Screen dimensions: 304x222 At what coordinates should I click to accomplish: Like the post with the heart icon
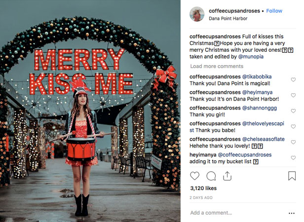[x=194, y=176]
